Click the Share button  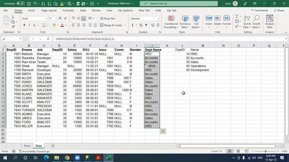279,10
